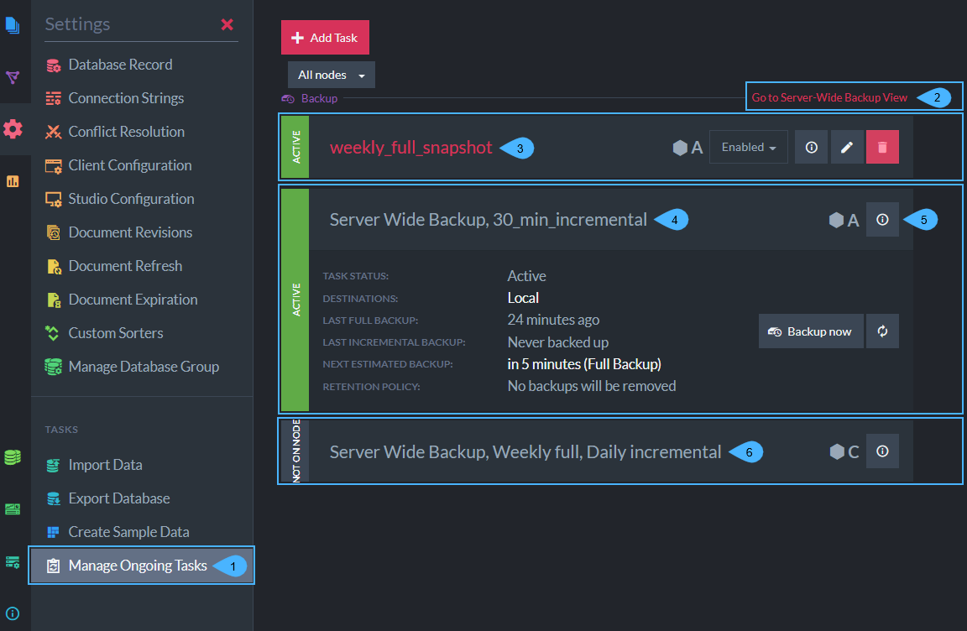
Task: Open the Documents icon in the left rail
Action: tap(13, 25)
